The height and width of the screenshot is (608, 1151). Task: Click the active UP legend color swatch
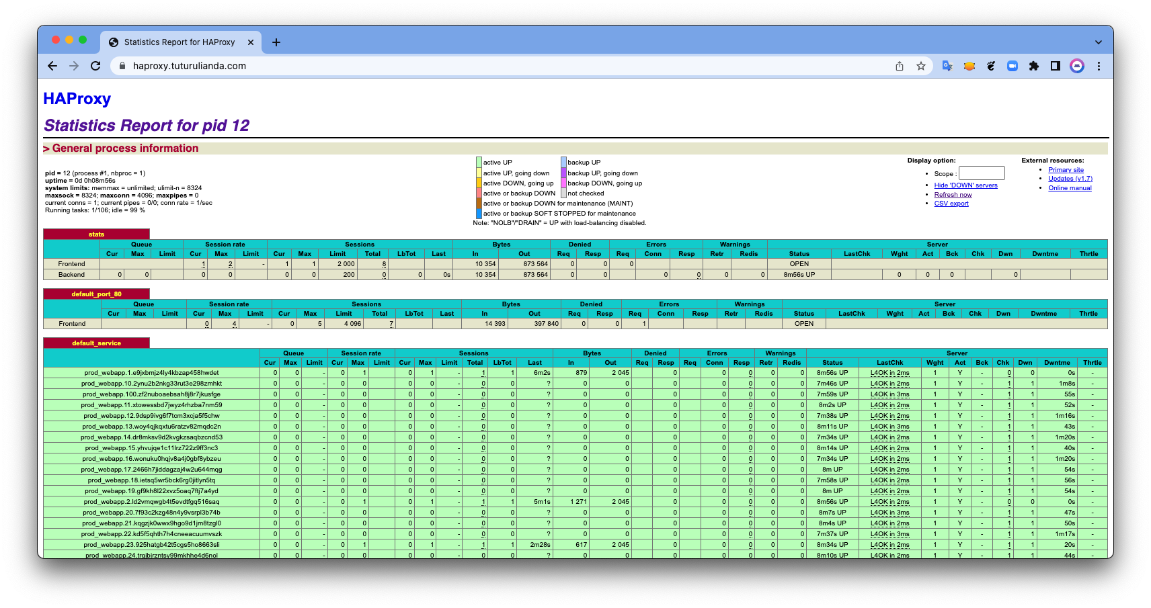479,163
